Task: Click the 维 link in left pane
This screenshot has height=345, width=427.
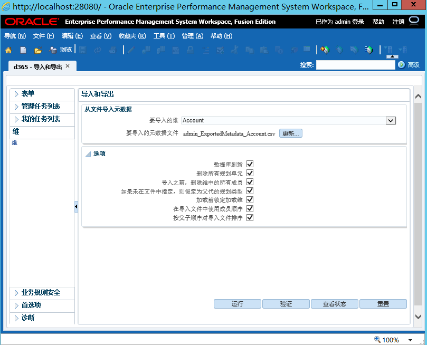Action: click(x=14, y=142)
